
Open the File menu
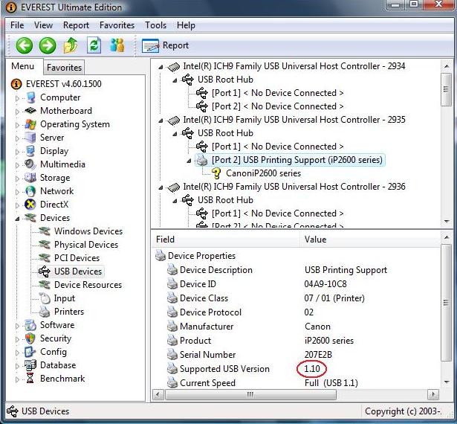point(17,25)
